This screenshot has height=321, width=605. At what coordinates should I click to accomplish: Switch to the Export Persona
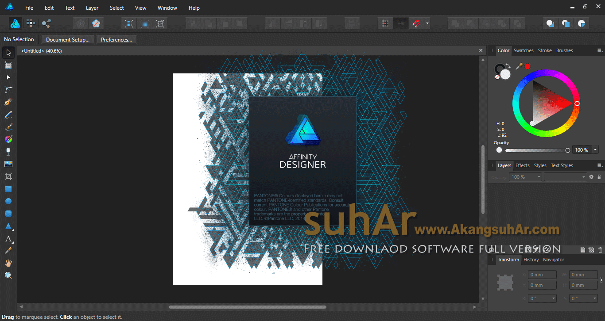46,23
